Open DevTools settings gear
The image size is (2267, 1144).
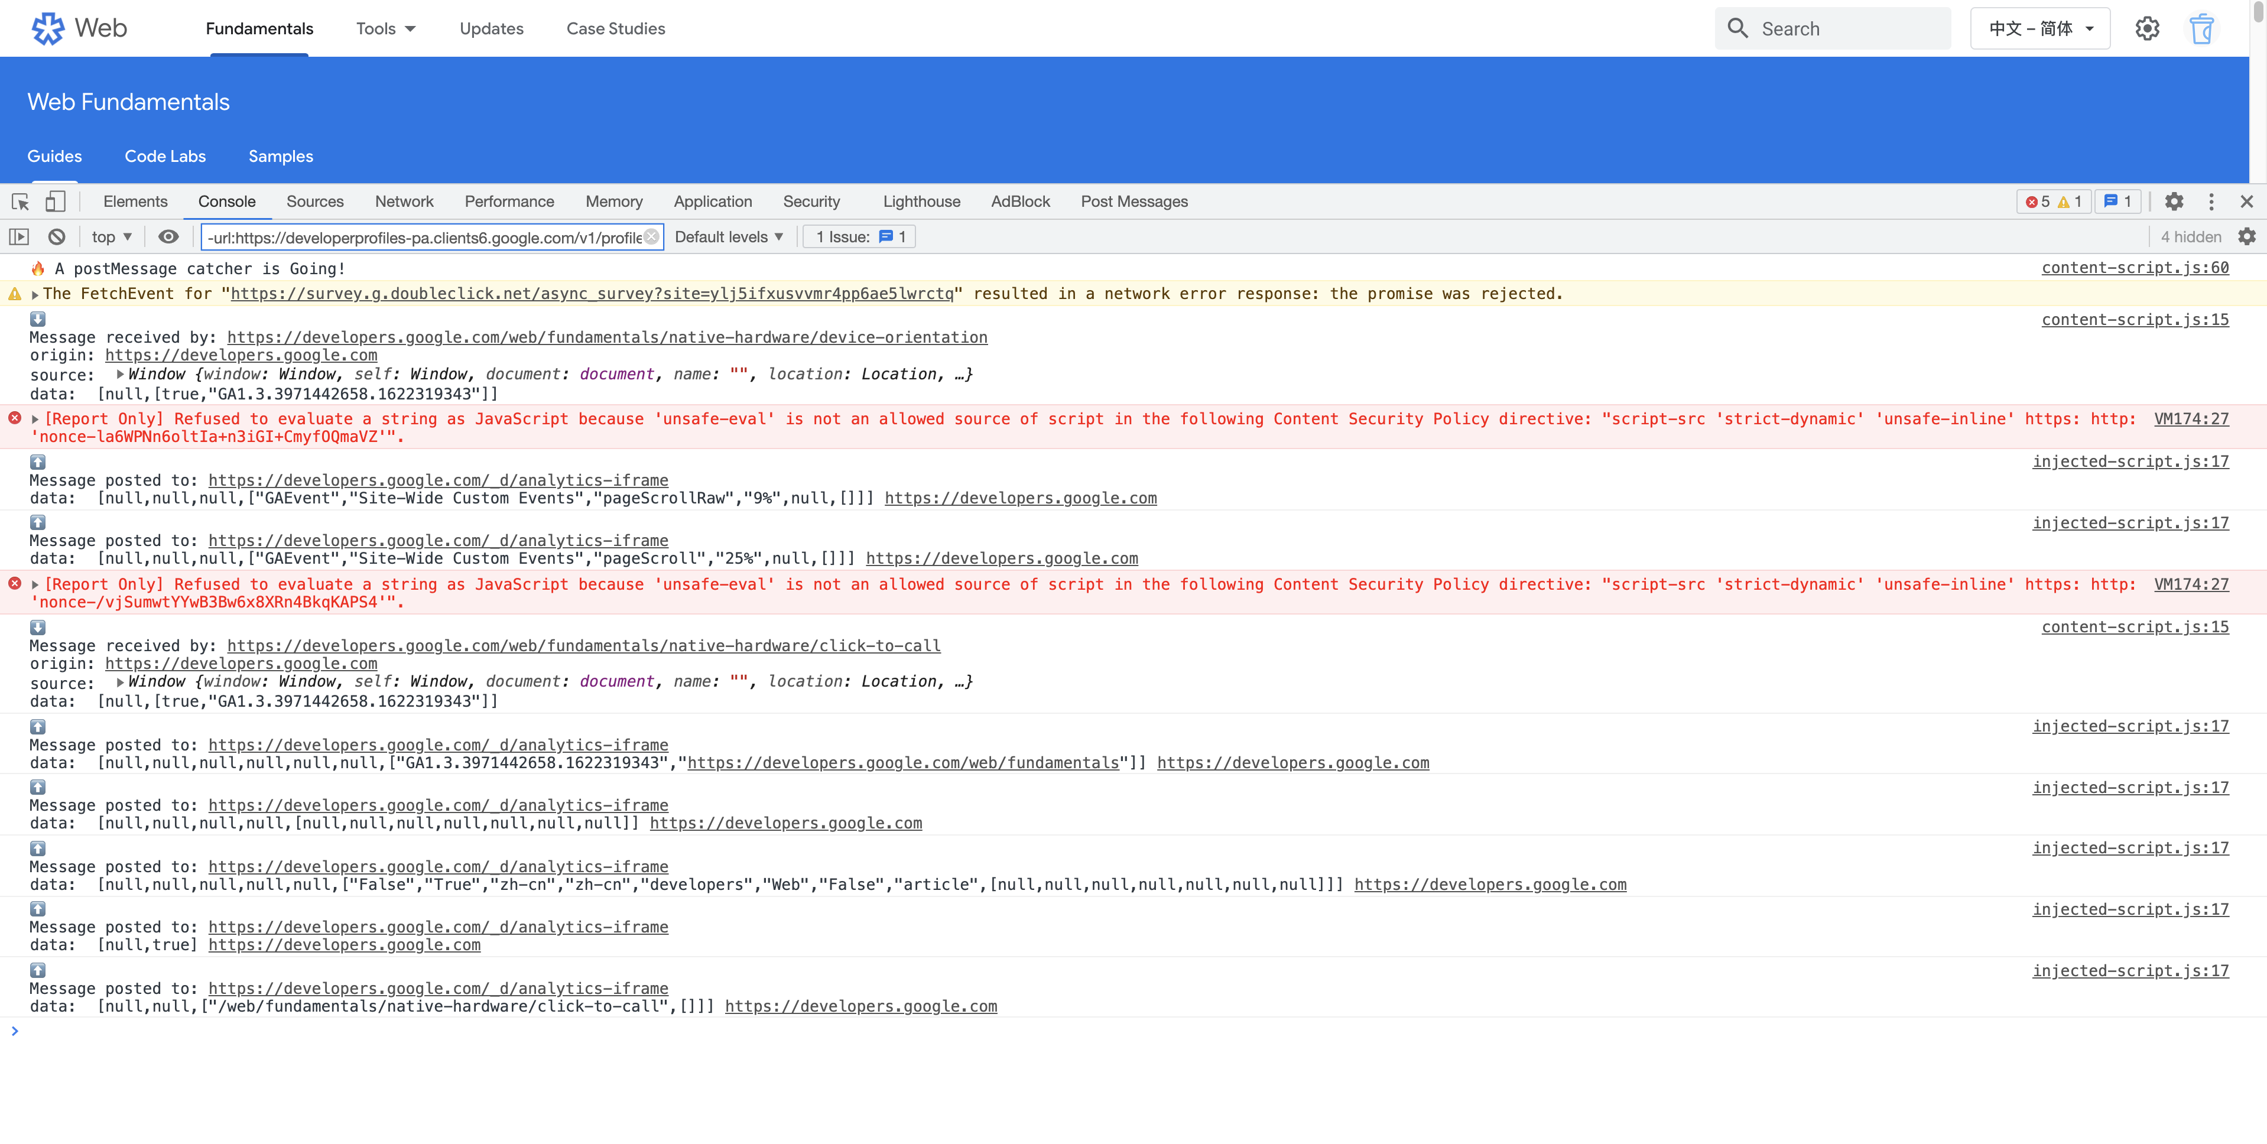point(2174,201)
